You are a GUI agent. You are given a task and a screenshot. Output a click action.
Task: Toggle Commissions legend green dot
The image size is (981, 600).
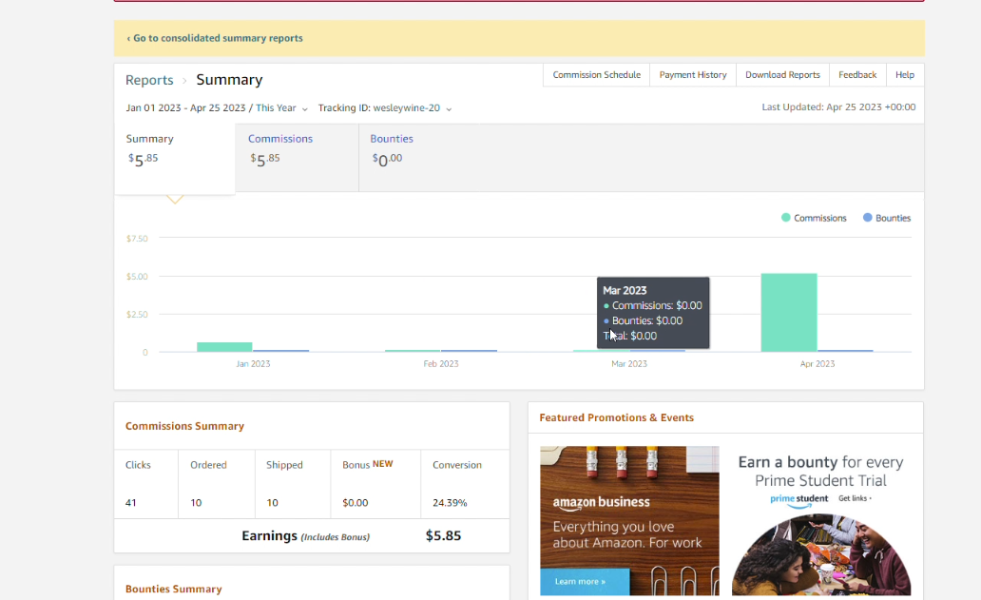(x=786, y=217)
